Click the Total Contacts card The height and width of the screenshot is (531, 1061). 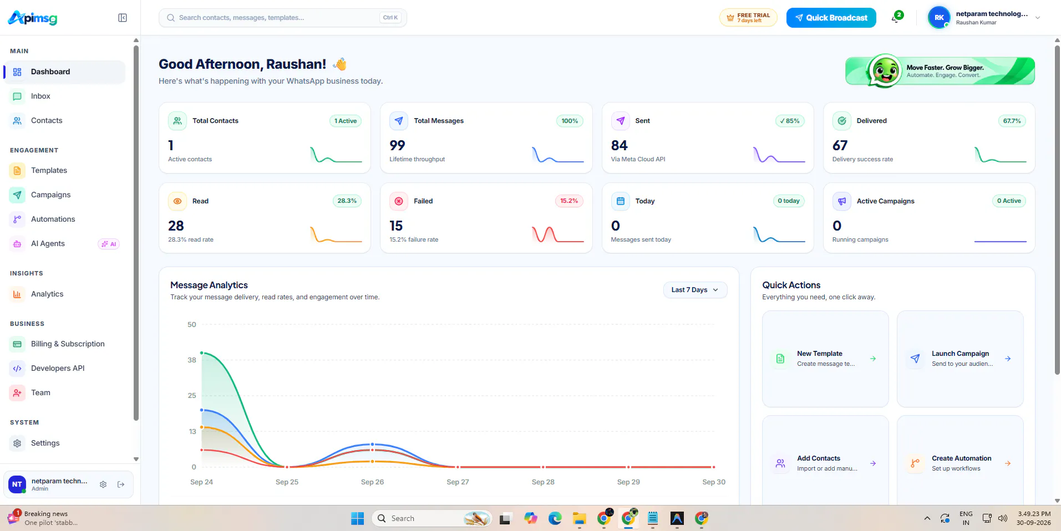click(265, 138)
